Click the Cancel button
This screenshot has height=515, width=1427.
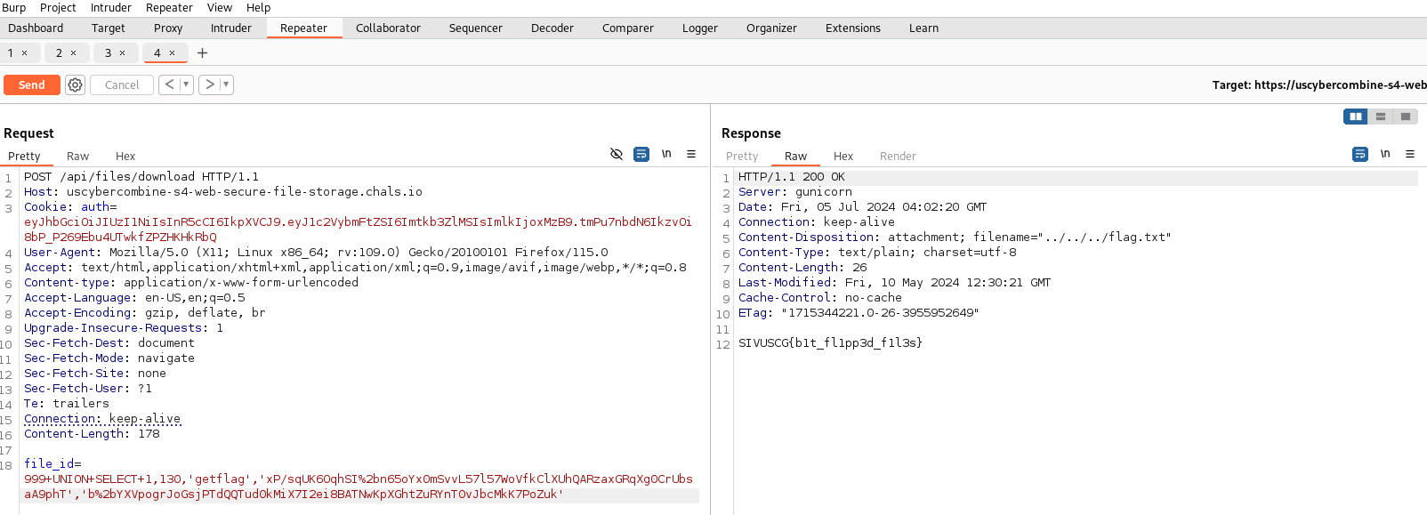tap(122, 84)
